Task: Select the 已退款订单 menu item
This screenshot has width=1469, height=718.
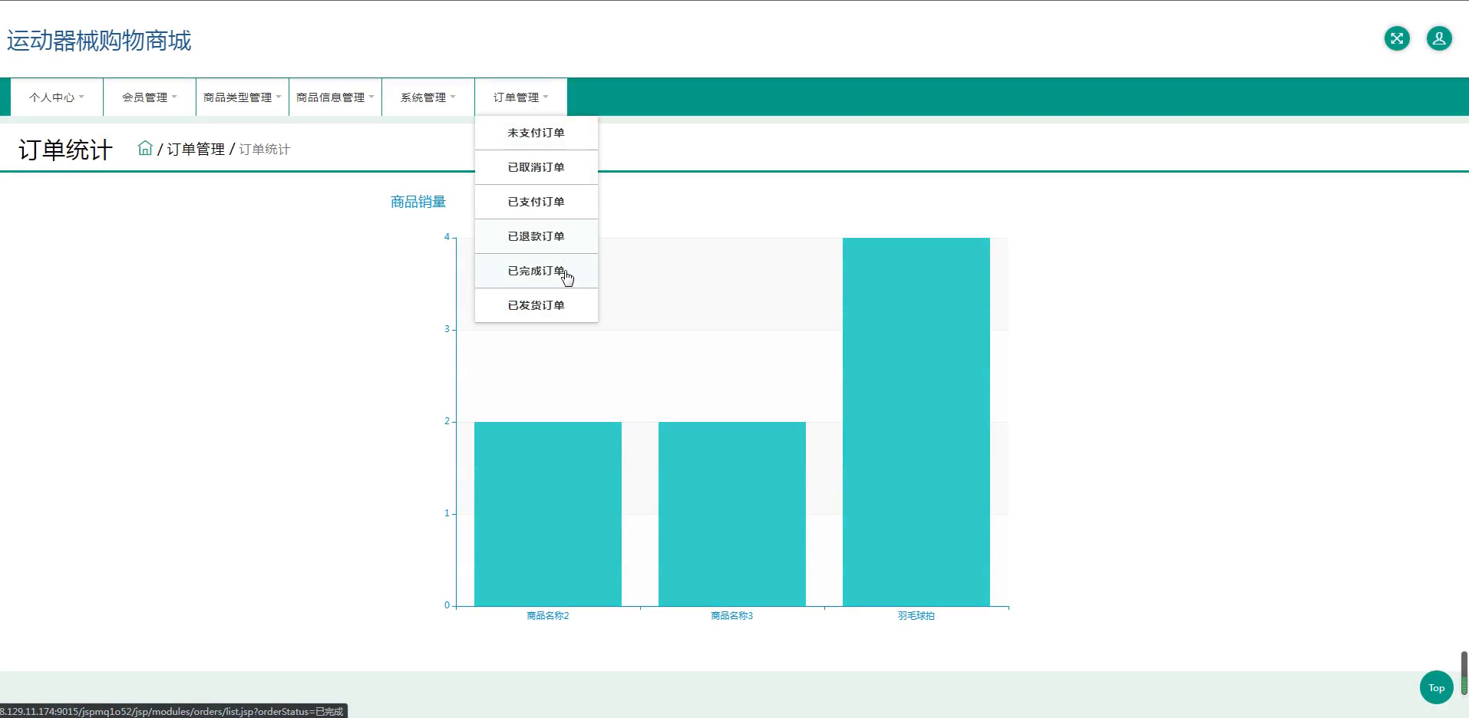Action: tap(536, 236)
